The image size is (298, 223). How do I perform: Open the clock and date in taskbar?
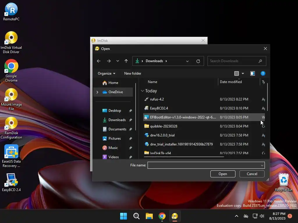[x=277, y=216]
